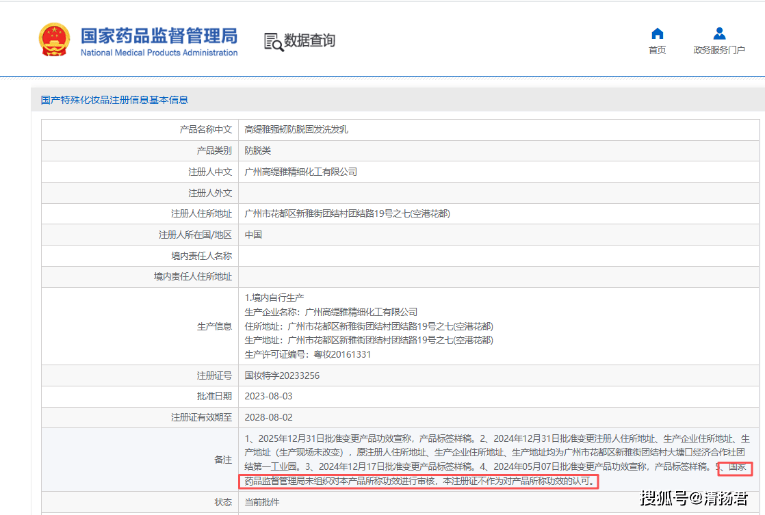
Task: Select the 防脱类 category value
Action: click(257, 150)
